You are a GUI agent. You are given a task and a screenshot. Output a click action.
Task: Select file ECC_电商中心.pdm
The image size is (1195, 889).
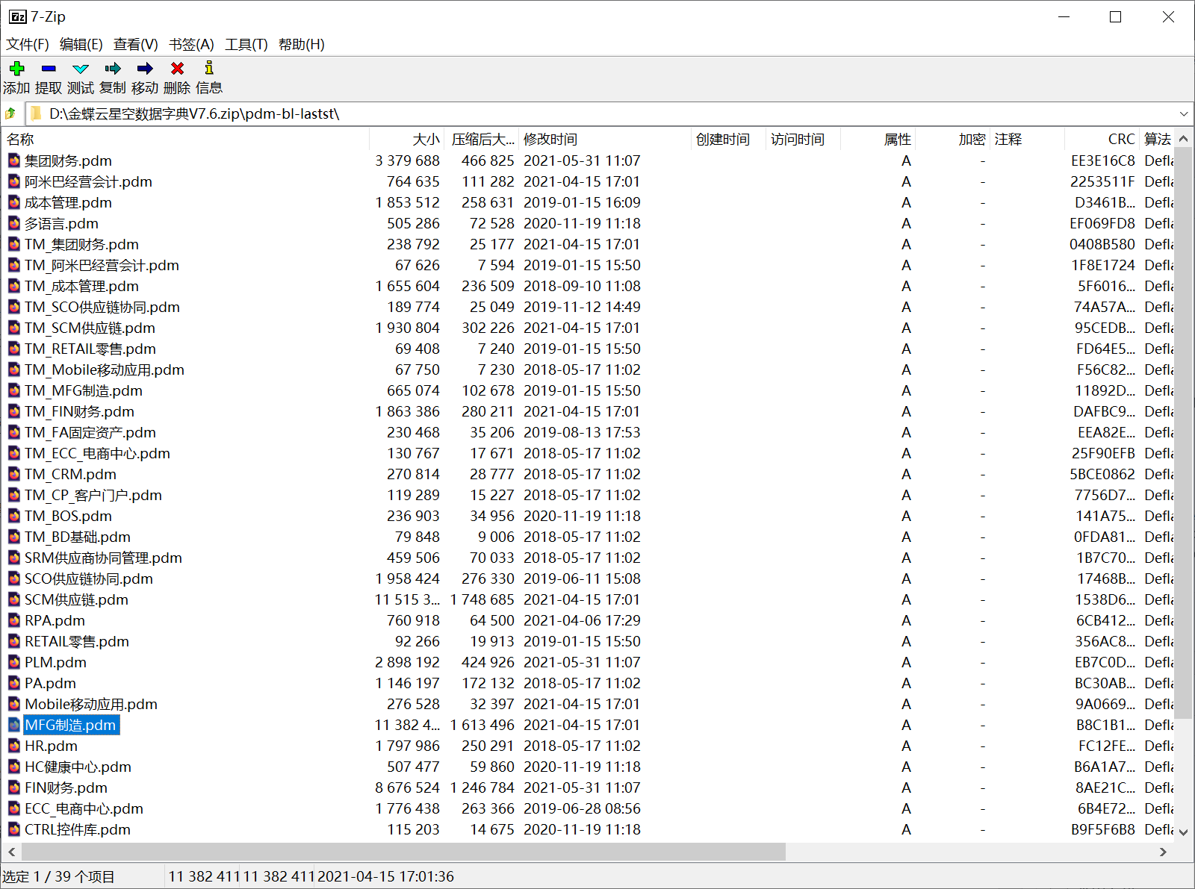pyautogui.click(x=84, y=808)
